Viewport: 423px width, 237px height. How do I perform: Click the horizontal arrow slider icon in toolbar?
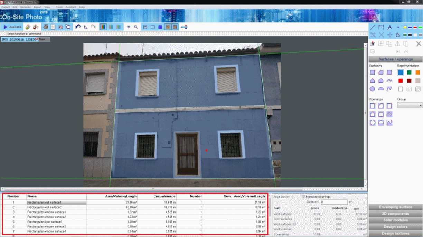(184, 27)
